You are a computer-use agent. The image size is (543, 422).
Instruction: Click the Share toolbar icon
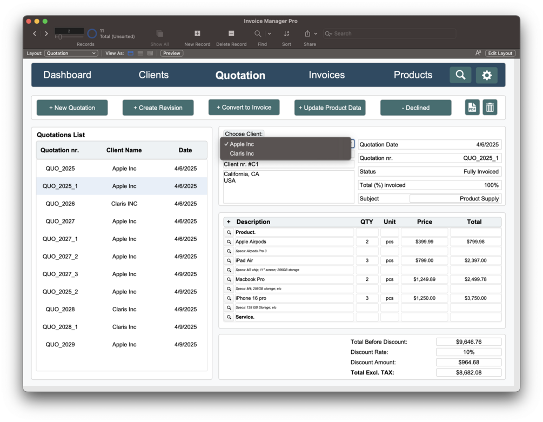(x=307, y=34)
